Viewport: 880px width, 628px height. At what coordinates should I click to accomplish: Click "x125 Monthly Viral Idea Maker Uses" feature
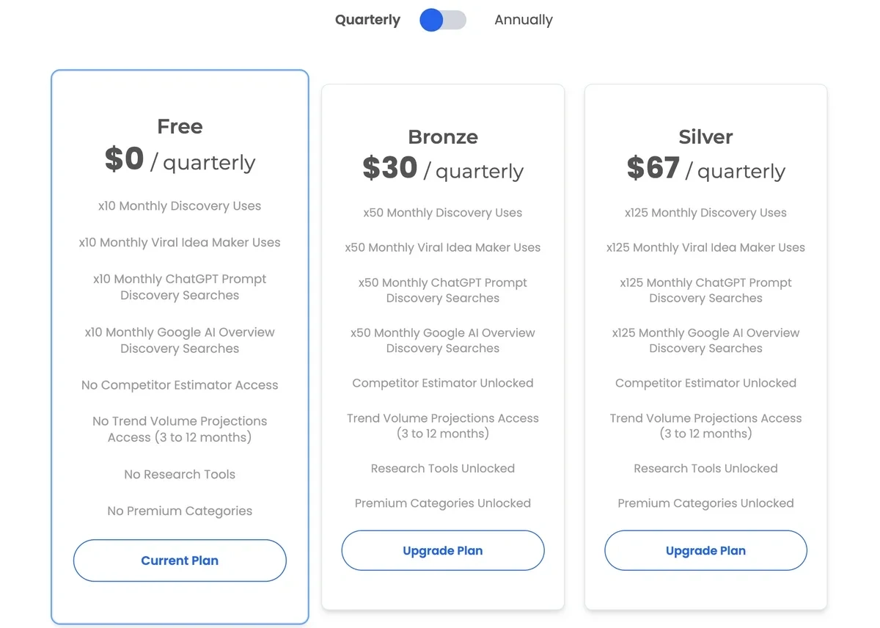coord(705,248)
